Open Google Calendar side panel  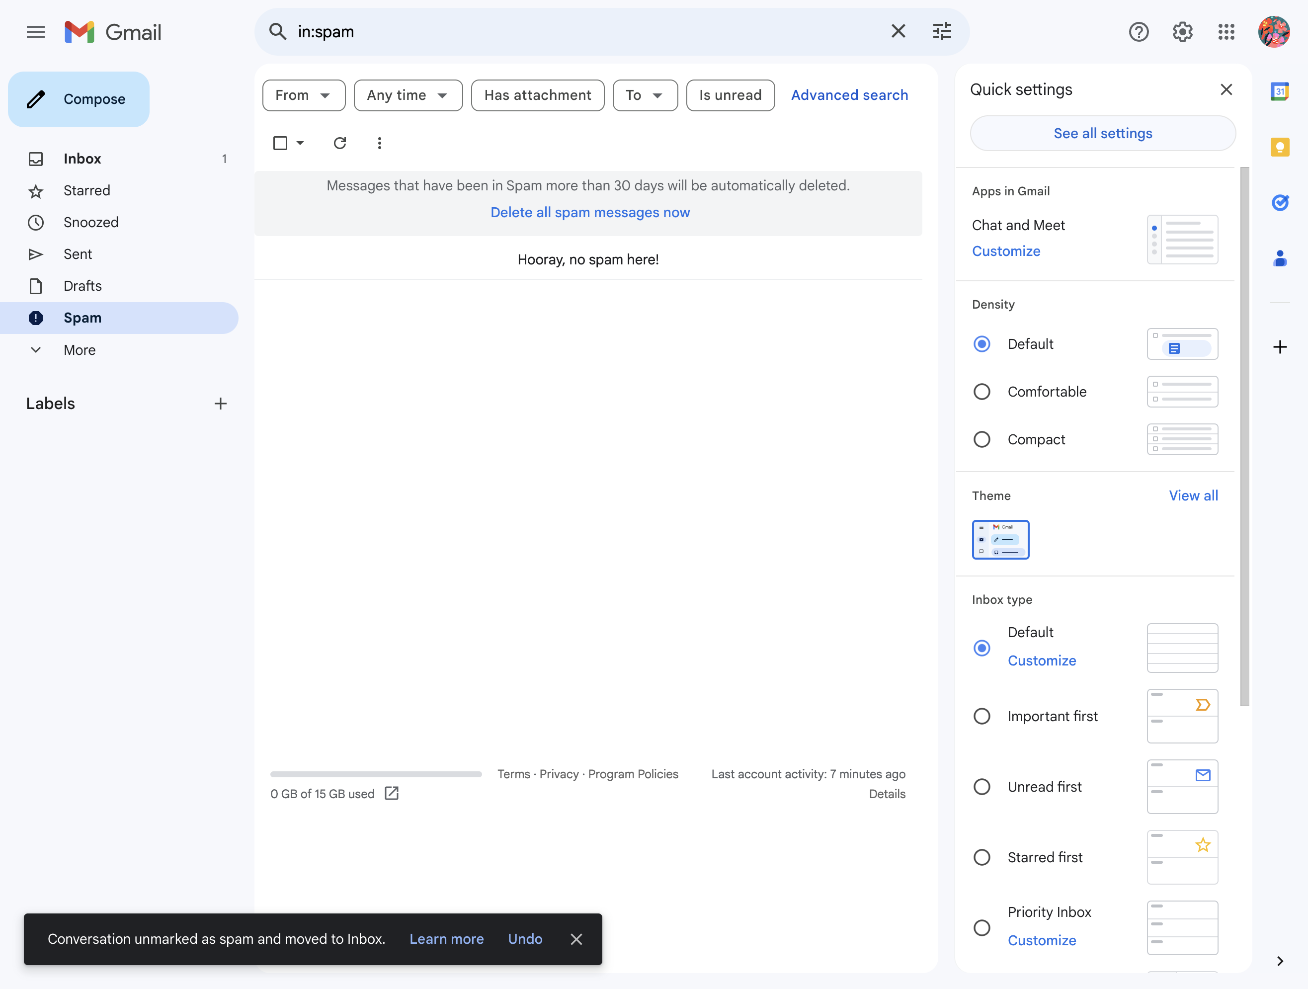[x=1280, y=91]
